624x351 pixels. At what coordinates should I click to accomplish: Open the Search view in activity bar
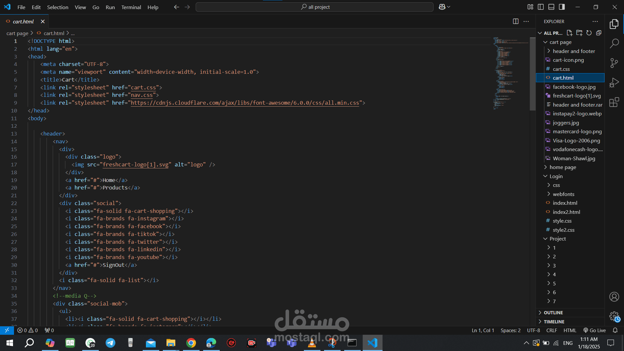pyautogui.click(x=614, y=43)
